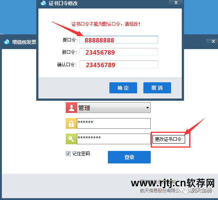The image size is (218, 200).
Task: Click the yellow padlock icon
Action: click(x=71, y=124)
